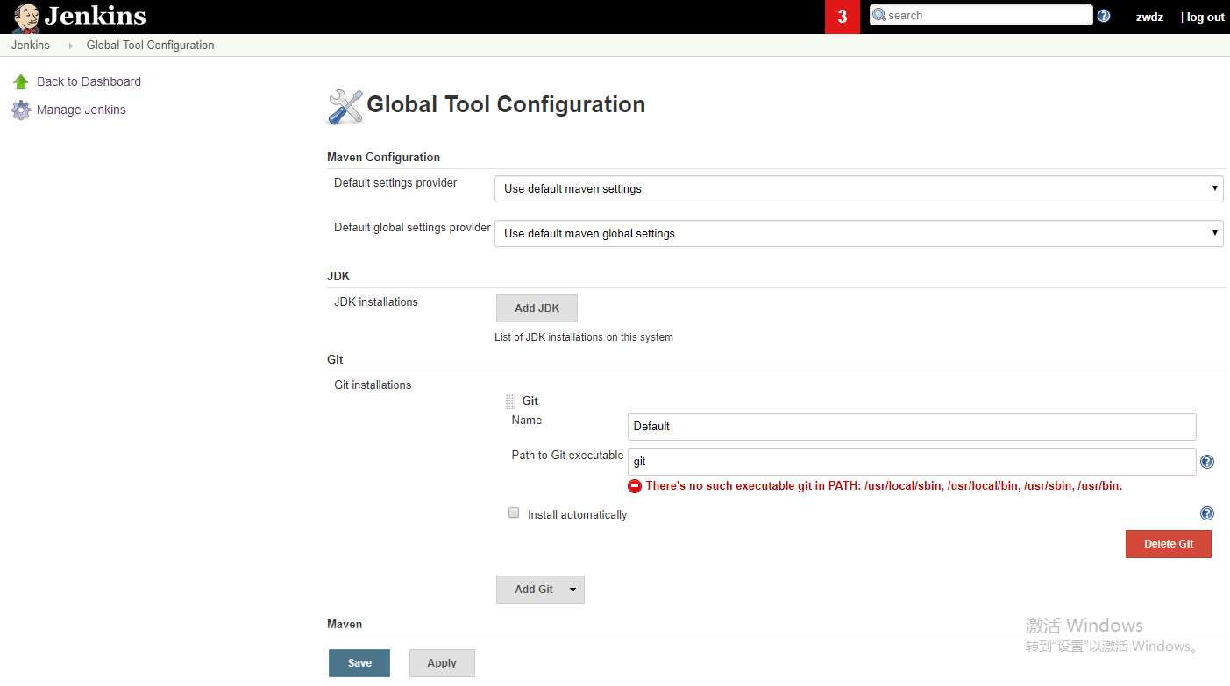This screenshot has width=1230, height=686.
Task: Click the Jenkins breadcrumb link
Action: (x=31, y=46)
